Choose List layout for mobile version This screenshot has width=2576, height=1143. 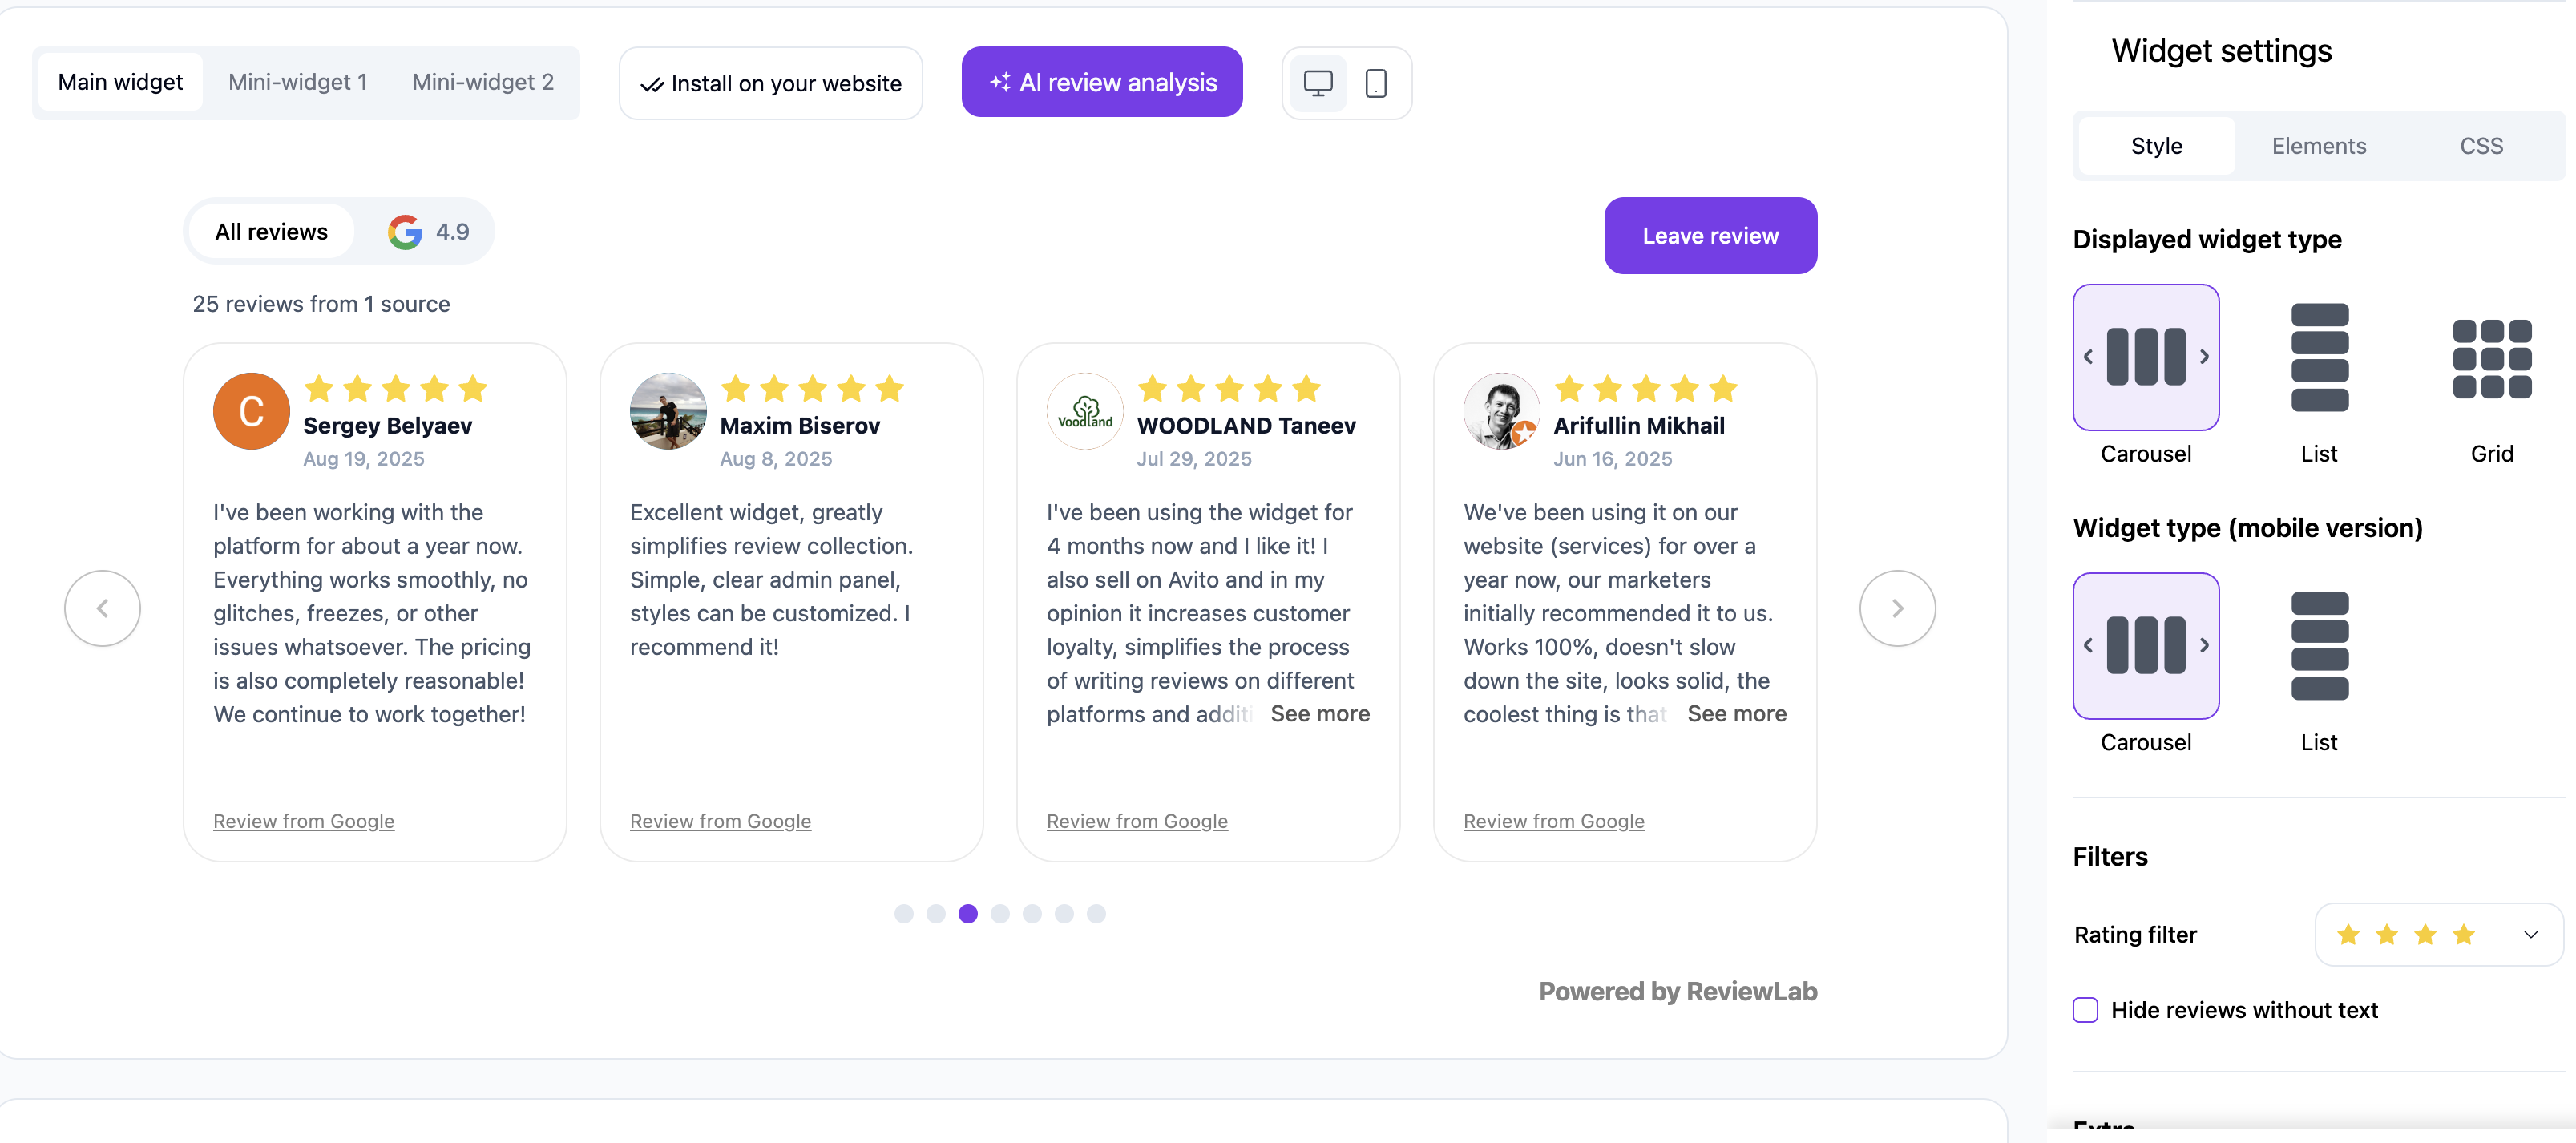pos(2319,646)
